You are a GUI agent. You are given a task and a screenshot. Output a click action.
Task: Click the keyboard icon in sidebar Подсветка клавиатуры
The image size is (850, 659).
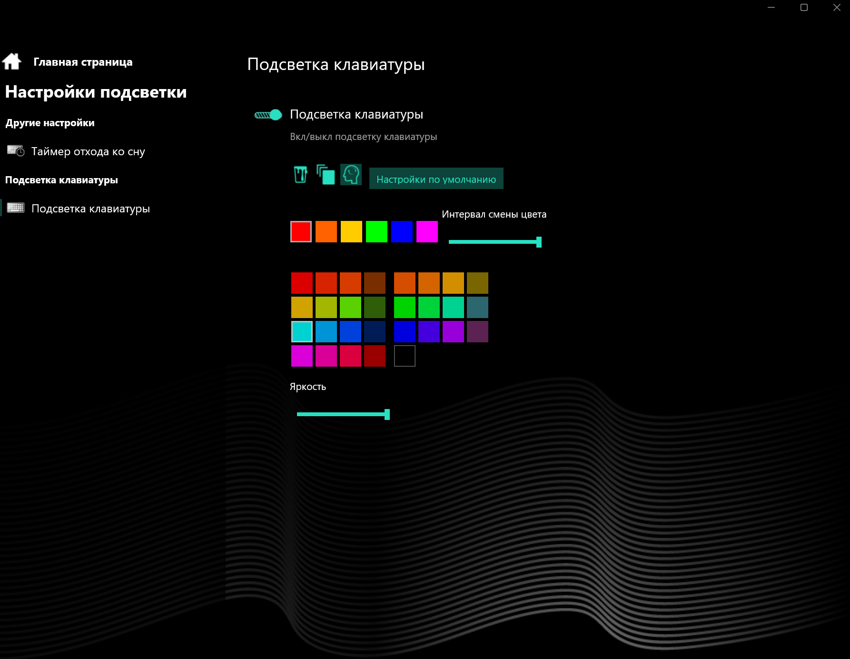click(x=16, y=208)
